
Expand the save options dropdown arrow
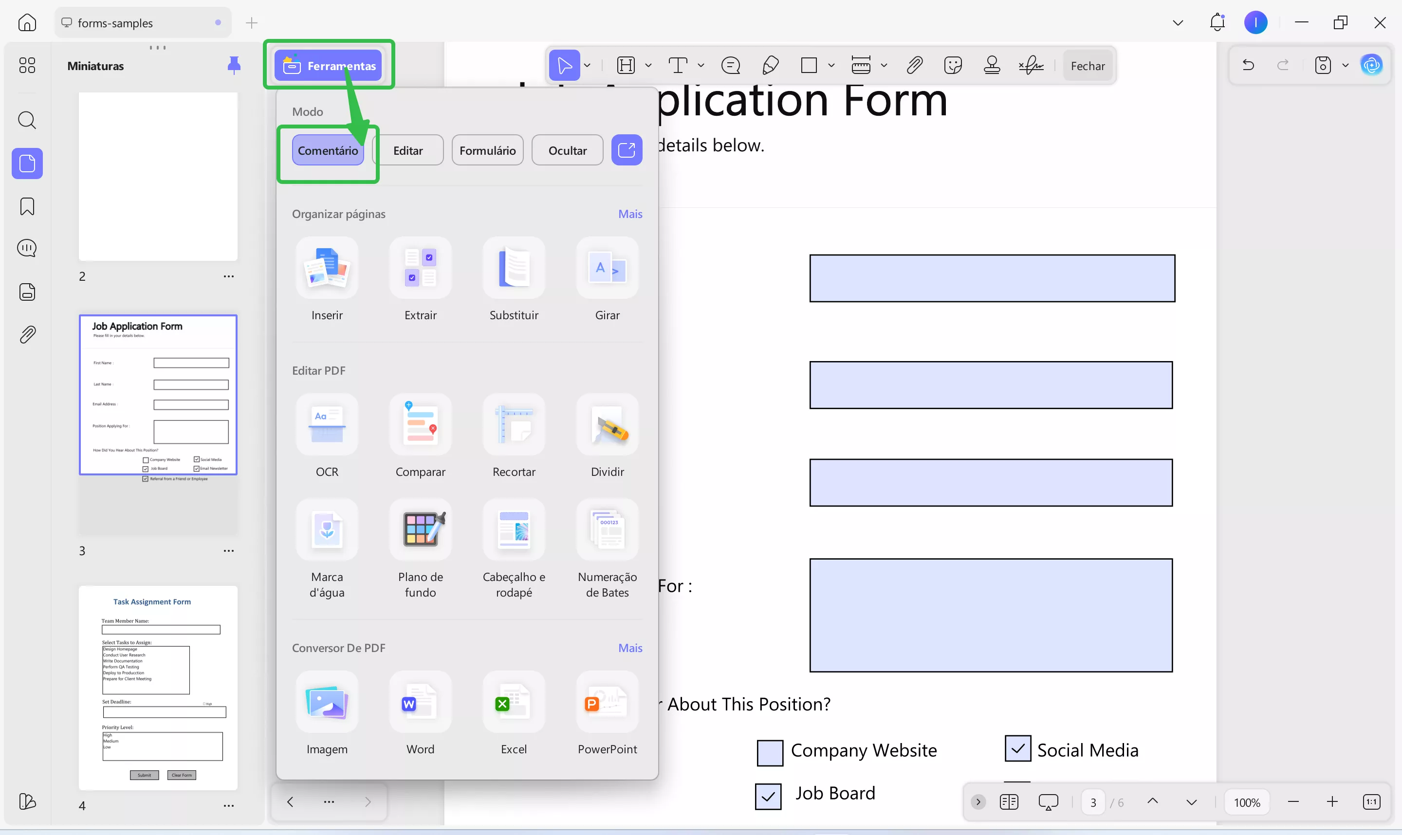(x=1345, y=66)
